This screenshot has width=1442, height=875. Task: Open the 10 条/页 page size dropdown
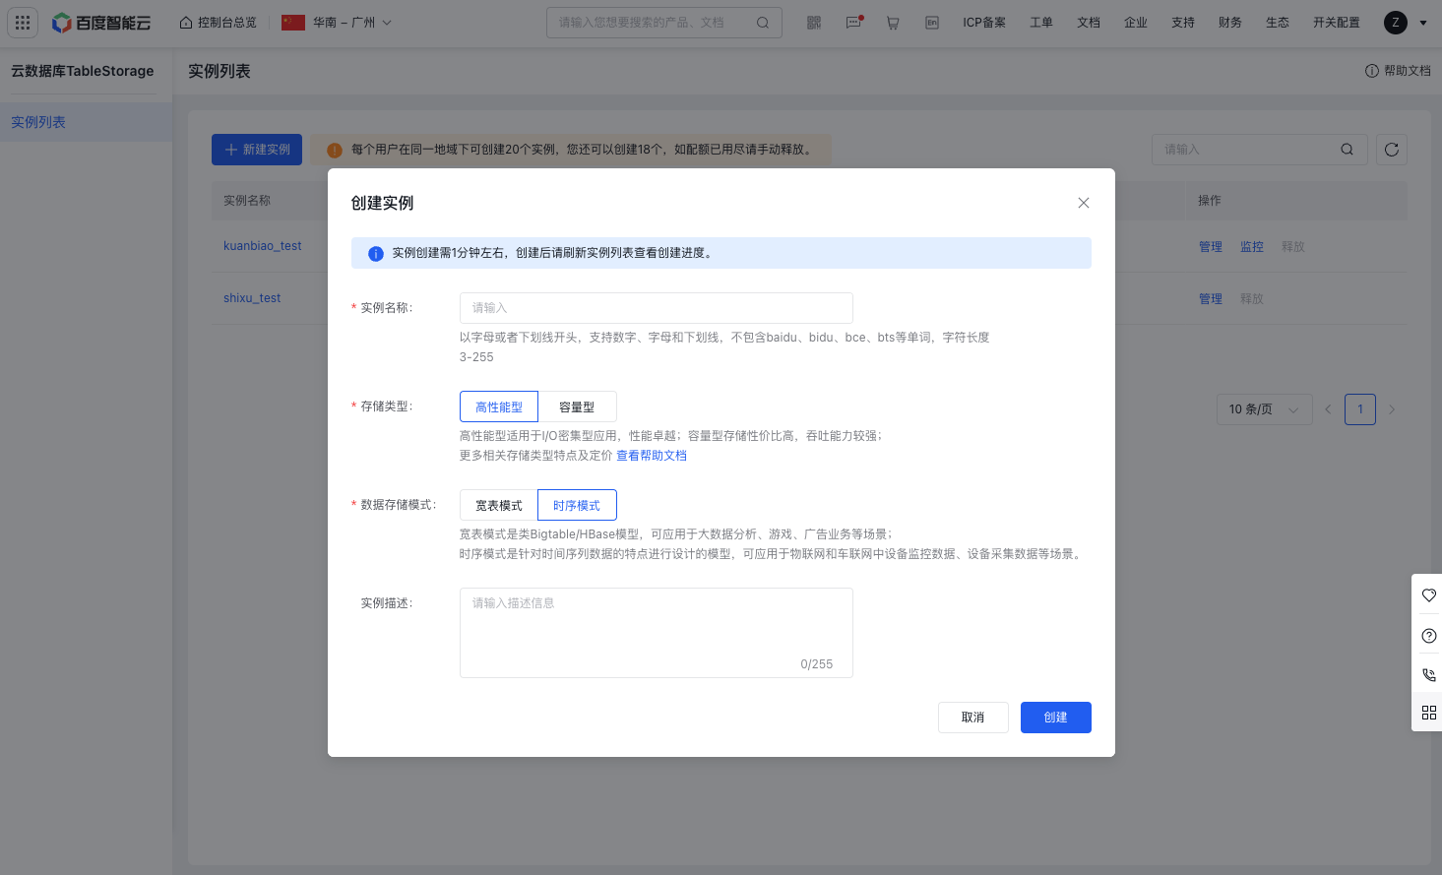[1264, 409]
